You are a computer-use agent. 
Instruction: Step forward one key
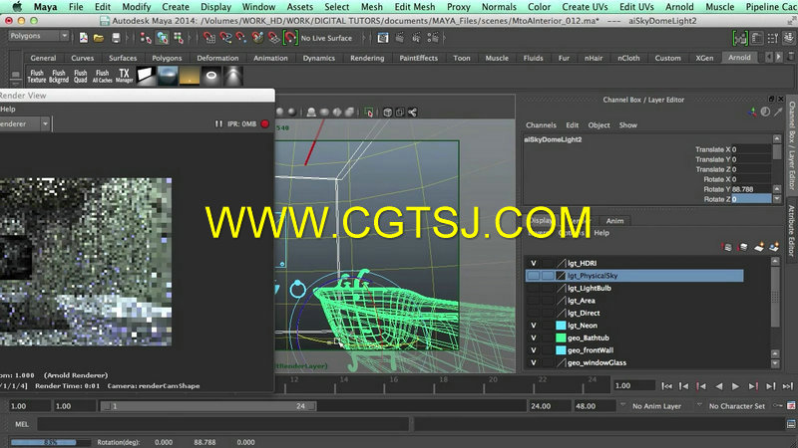click(x=753, y=386)
